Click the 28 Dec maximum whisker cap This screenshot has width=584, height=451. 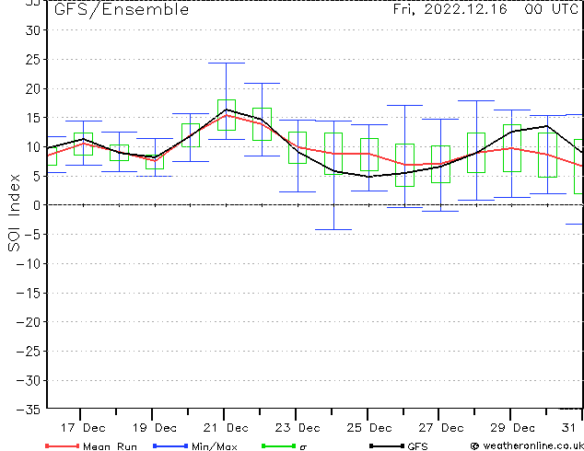[476, 101]
